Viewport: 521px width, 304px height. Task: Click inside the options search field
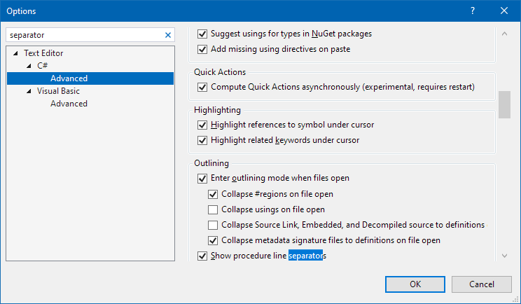(x=84, y=34)
